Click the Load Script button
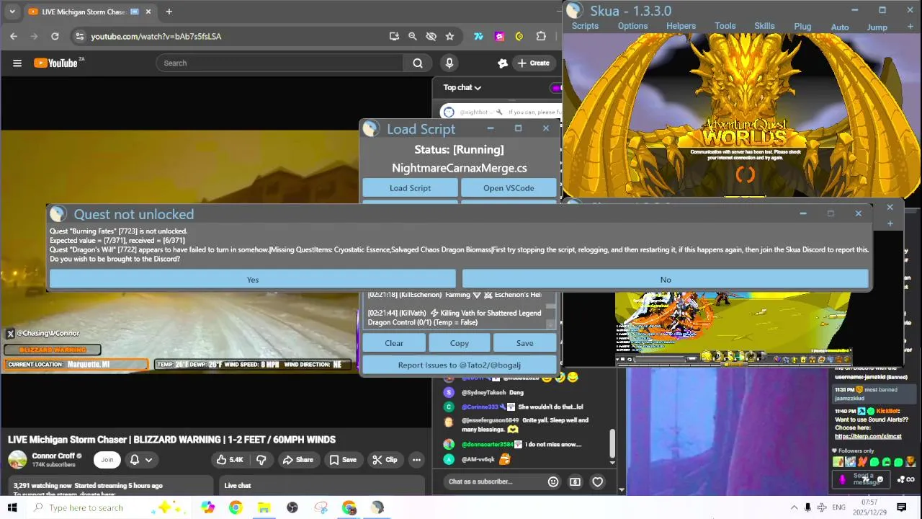This screenshot has height=519, width=922. click(410, 188)
